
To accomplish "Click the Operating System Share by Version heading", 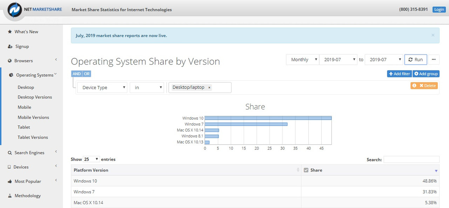I will click(145, 61).
